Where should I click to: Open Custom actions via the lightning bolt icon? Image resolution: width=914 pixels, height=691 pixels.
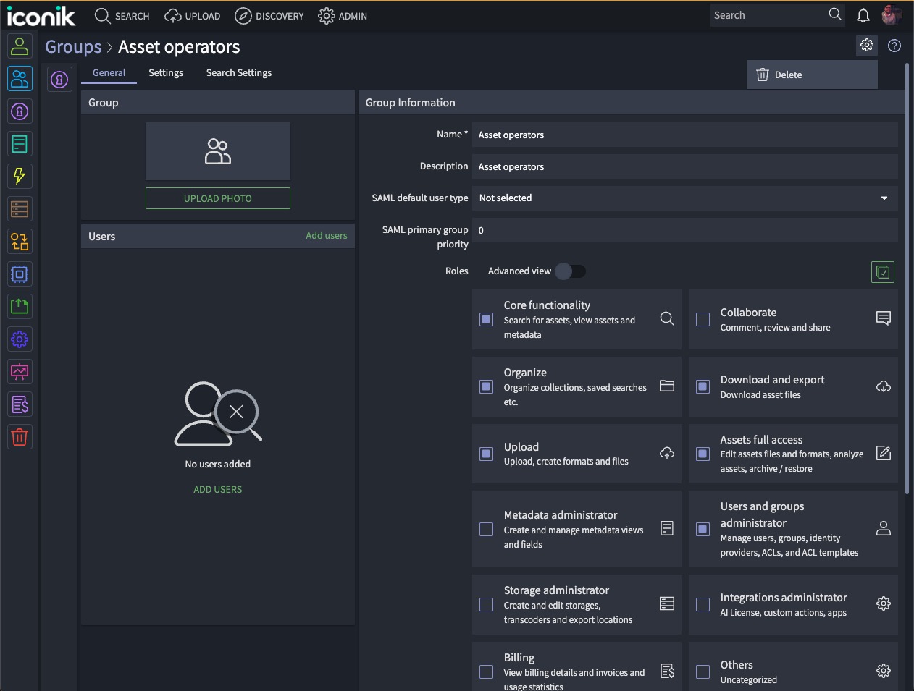click(19, 176)
